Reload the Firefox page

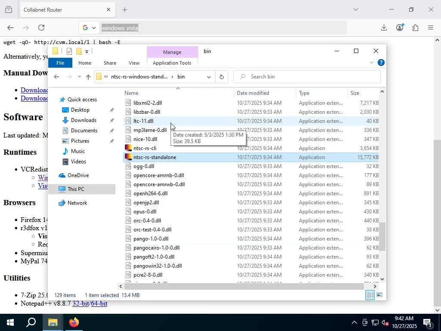pos(41,28)
